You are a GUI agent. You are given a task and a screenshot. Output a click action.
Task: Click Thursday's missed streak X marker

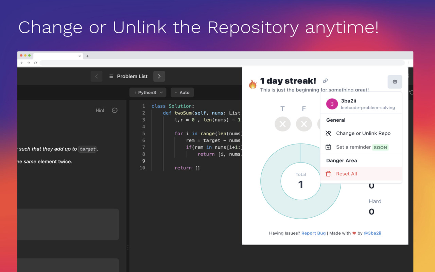(x=282, y=124)
